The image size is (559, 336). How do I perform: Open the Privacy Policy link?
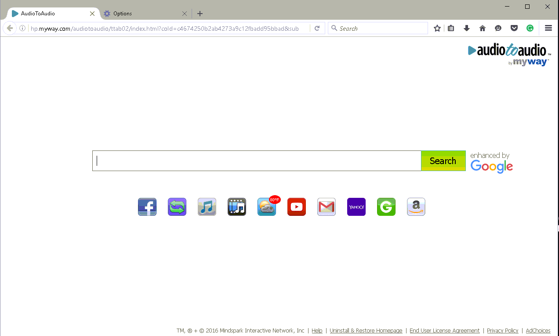tap(503, 331)
